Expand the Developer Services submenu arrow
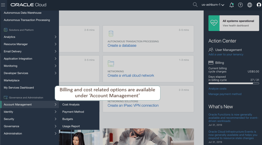 coord(55,73)
